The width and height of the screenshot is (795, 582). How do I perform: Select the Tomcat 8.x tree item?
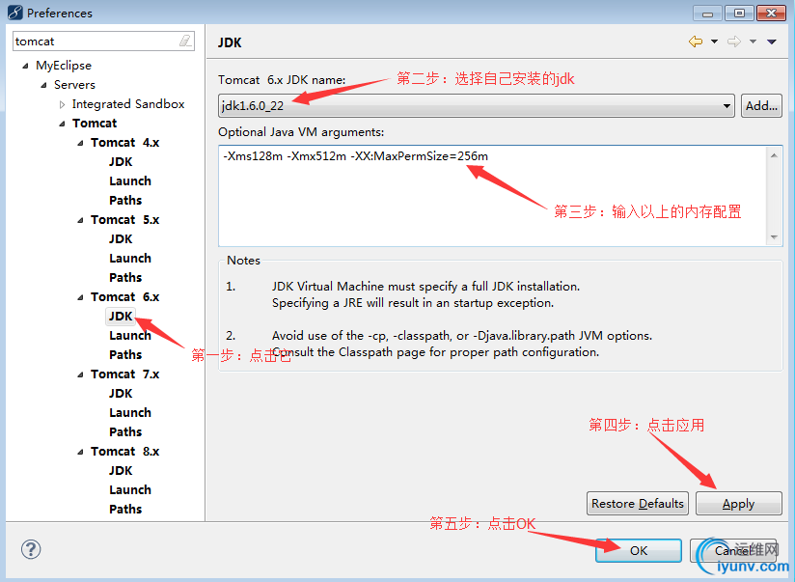tap(124, 452)
